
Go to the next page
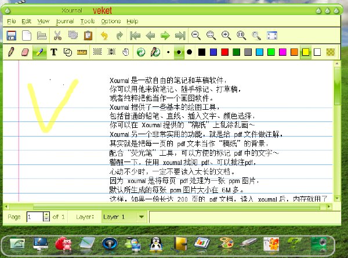click(x=165, y=35)
